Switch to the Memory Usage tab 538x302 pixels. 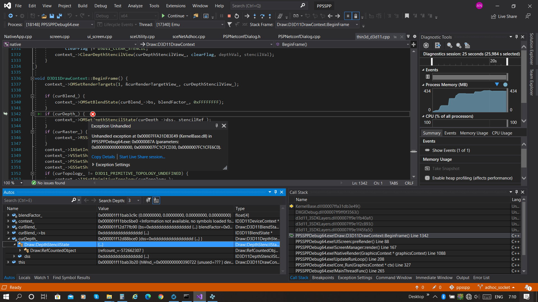coord(474,133)
